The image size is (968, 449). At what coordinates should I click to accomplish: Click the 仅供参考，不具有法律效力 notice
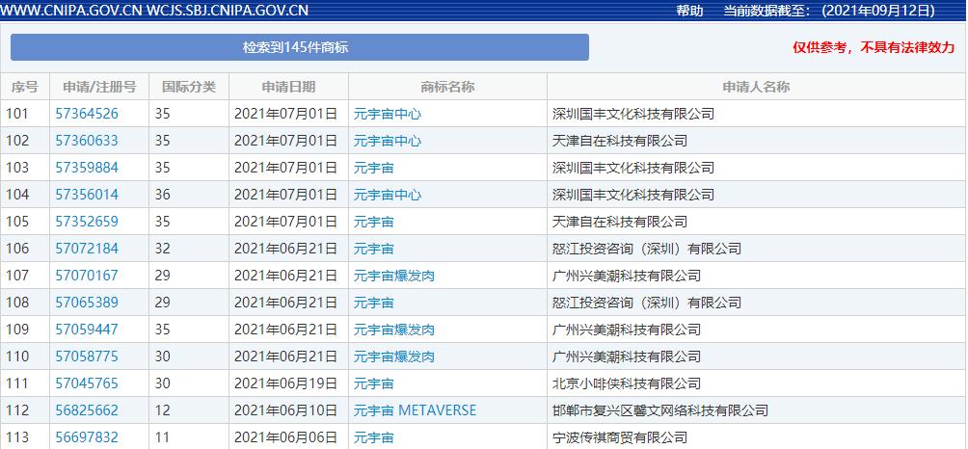874,48
